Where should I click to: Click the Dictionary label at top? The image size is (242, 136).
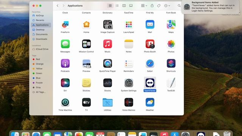pos(107,13)
